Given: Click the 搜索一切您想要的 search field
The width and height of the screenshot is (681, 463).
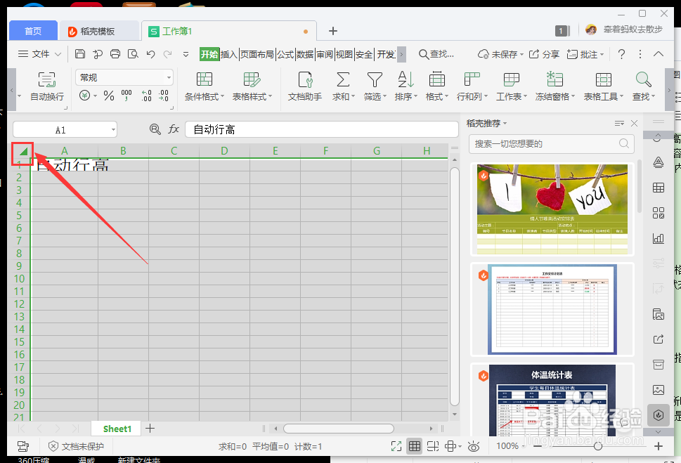Looking at the screenshot, I should tap(552, 143).
